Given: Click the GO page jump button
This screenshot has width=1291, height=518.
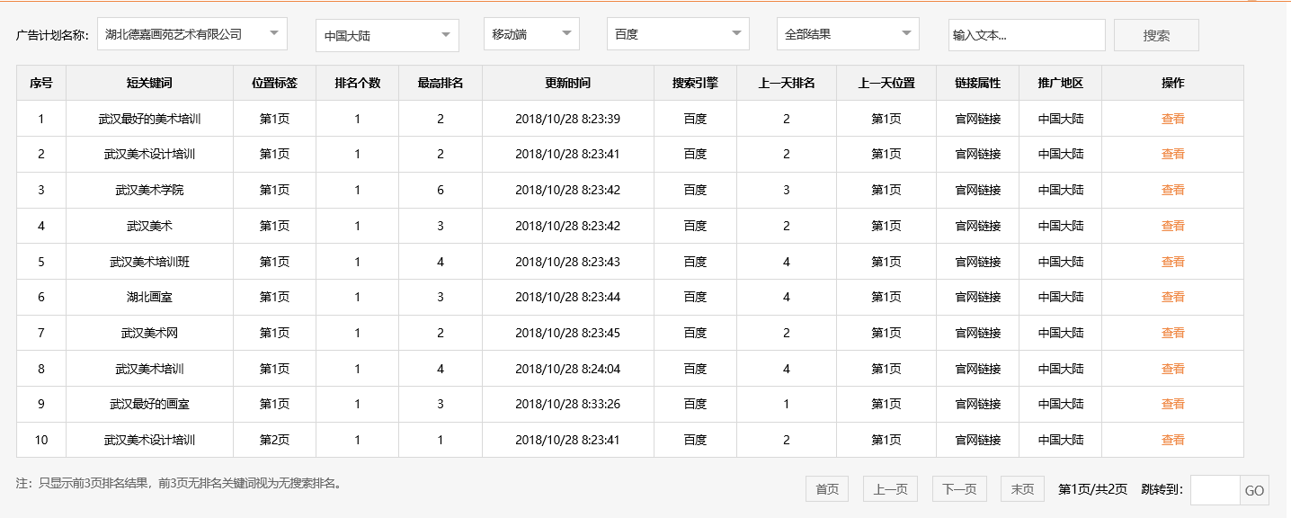Looking at the screenshot, I should pyautogui.click(x=1257, y=489).
